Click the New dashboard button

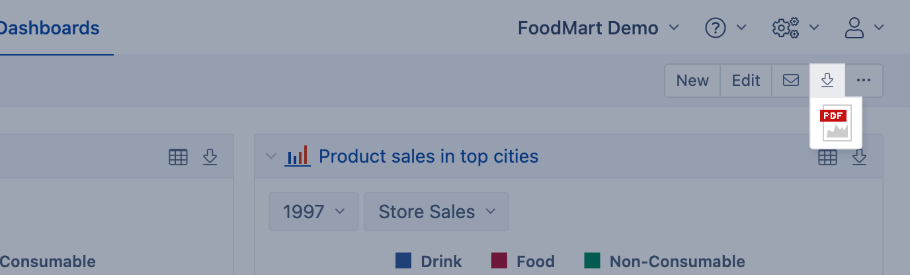click(x=692, y=81)
